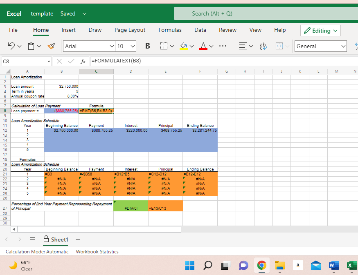Expand the Saved status chevron

[84, 13]
